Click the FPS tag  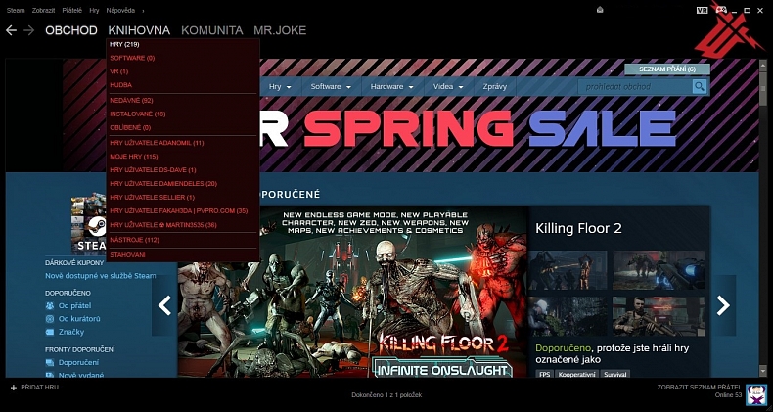(544, 375)
